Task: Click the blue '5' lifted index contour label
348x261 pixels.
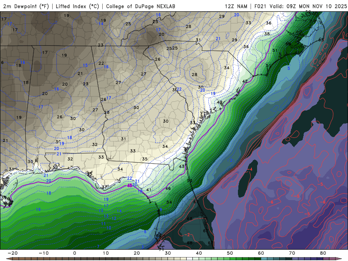Action: point(289,68)
